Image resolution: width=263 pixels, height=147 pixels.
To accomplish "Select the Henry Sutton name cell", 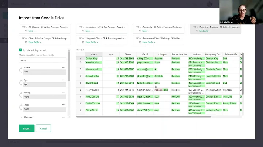I will coord(94,91).
